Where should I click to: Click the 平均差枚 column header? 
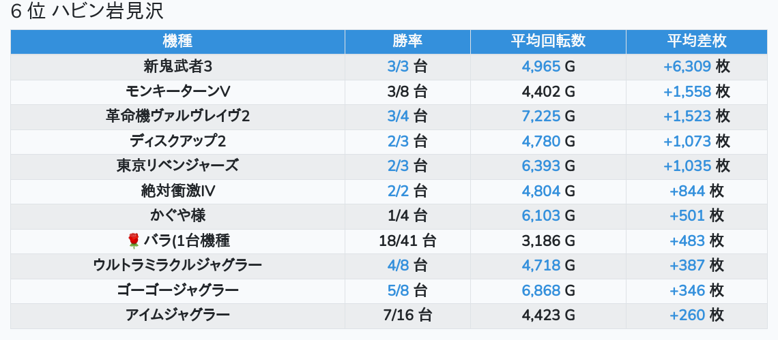point(696,41)
